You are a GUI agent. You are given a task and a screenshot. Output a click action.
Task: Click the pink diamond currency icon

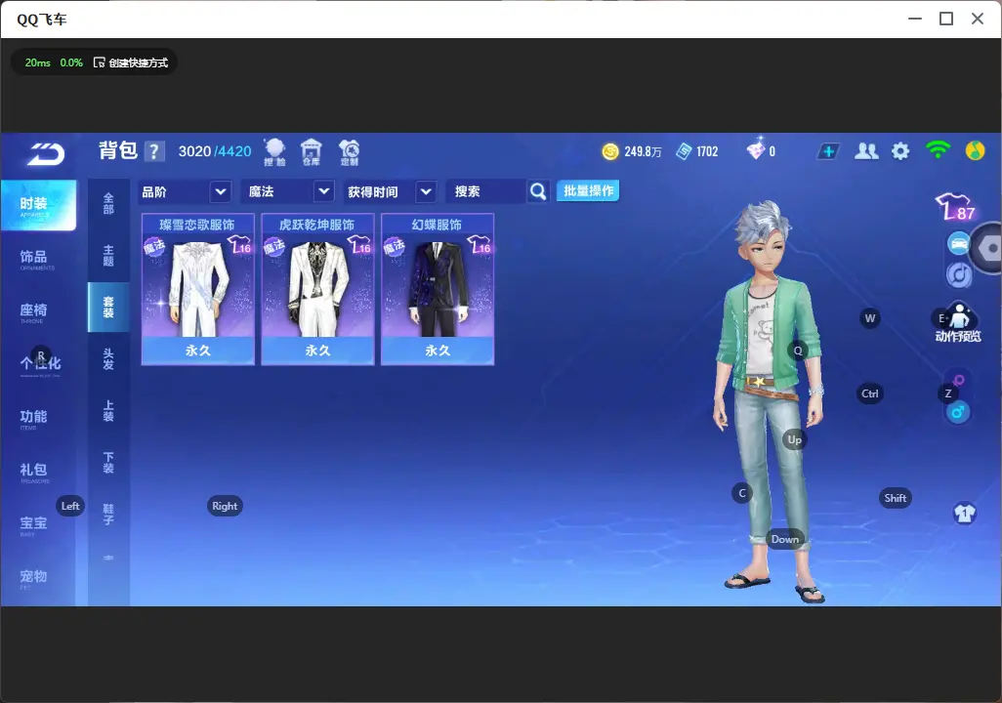coord(755,149)
